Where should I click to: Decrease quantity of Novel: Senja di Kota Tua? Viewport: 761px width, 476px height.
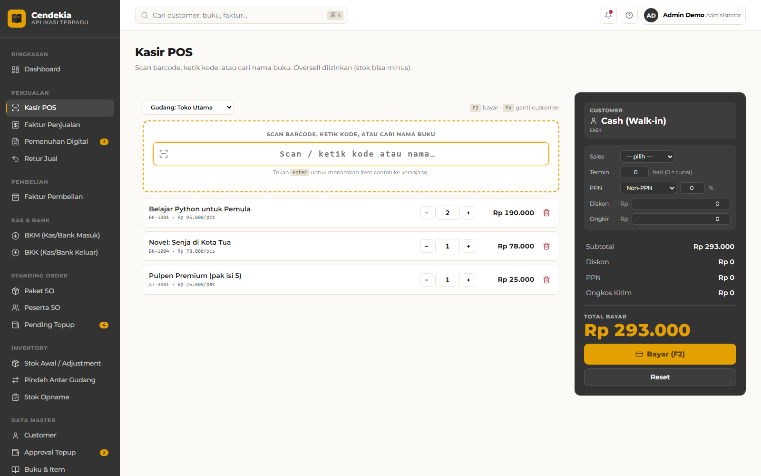(427, 246)
